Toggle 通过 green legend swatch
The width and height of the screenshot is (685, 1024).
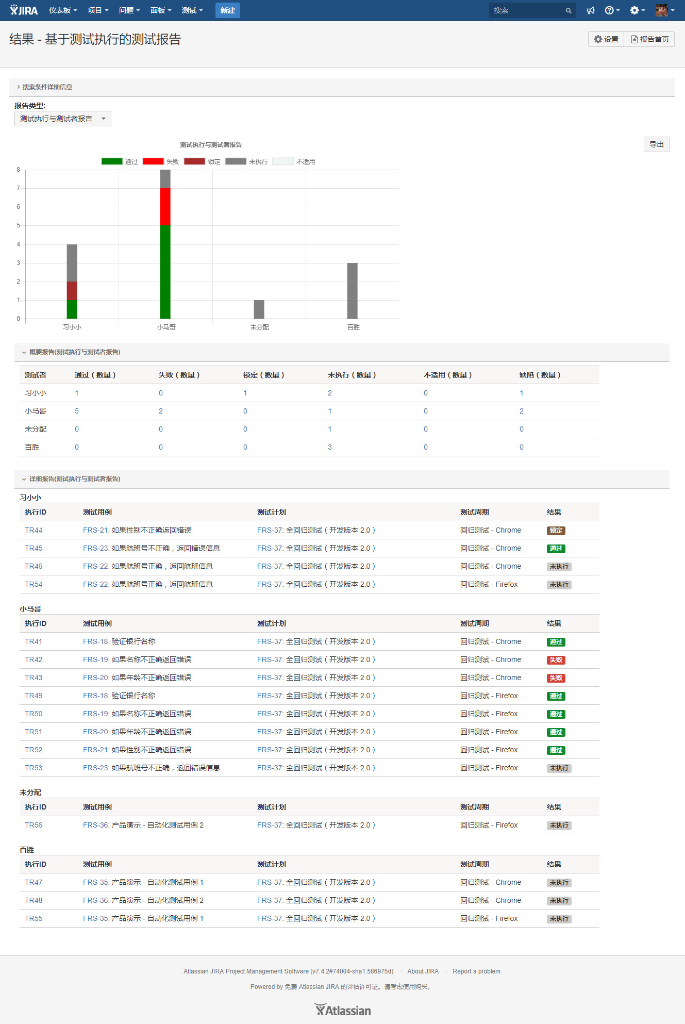click(x=112, y=161)
